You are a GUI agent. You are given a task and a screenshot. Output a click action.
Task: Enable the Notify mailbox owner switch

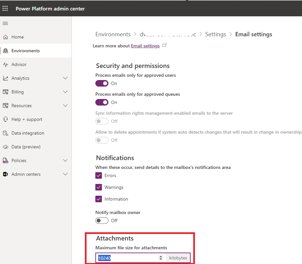(x=102, y=221)
